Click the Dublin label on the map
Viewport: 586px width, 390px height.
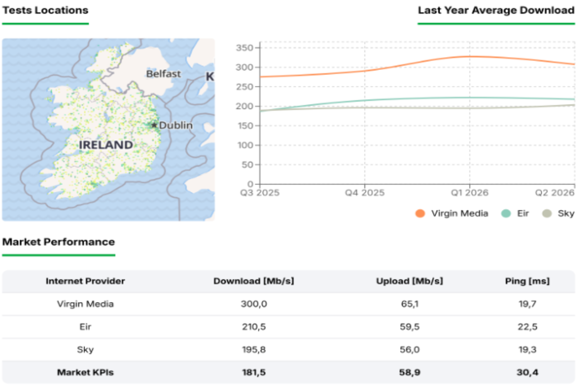pyautogui.click(x=176, y=125)
